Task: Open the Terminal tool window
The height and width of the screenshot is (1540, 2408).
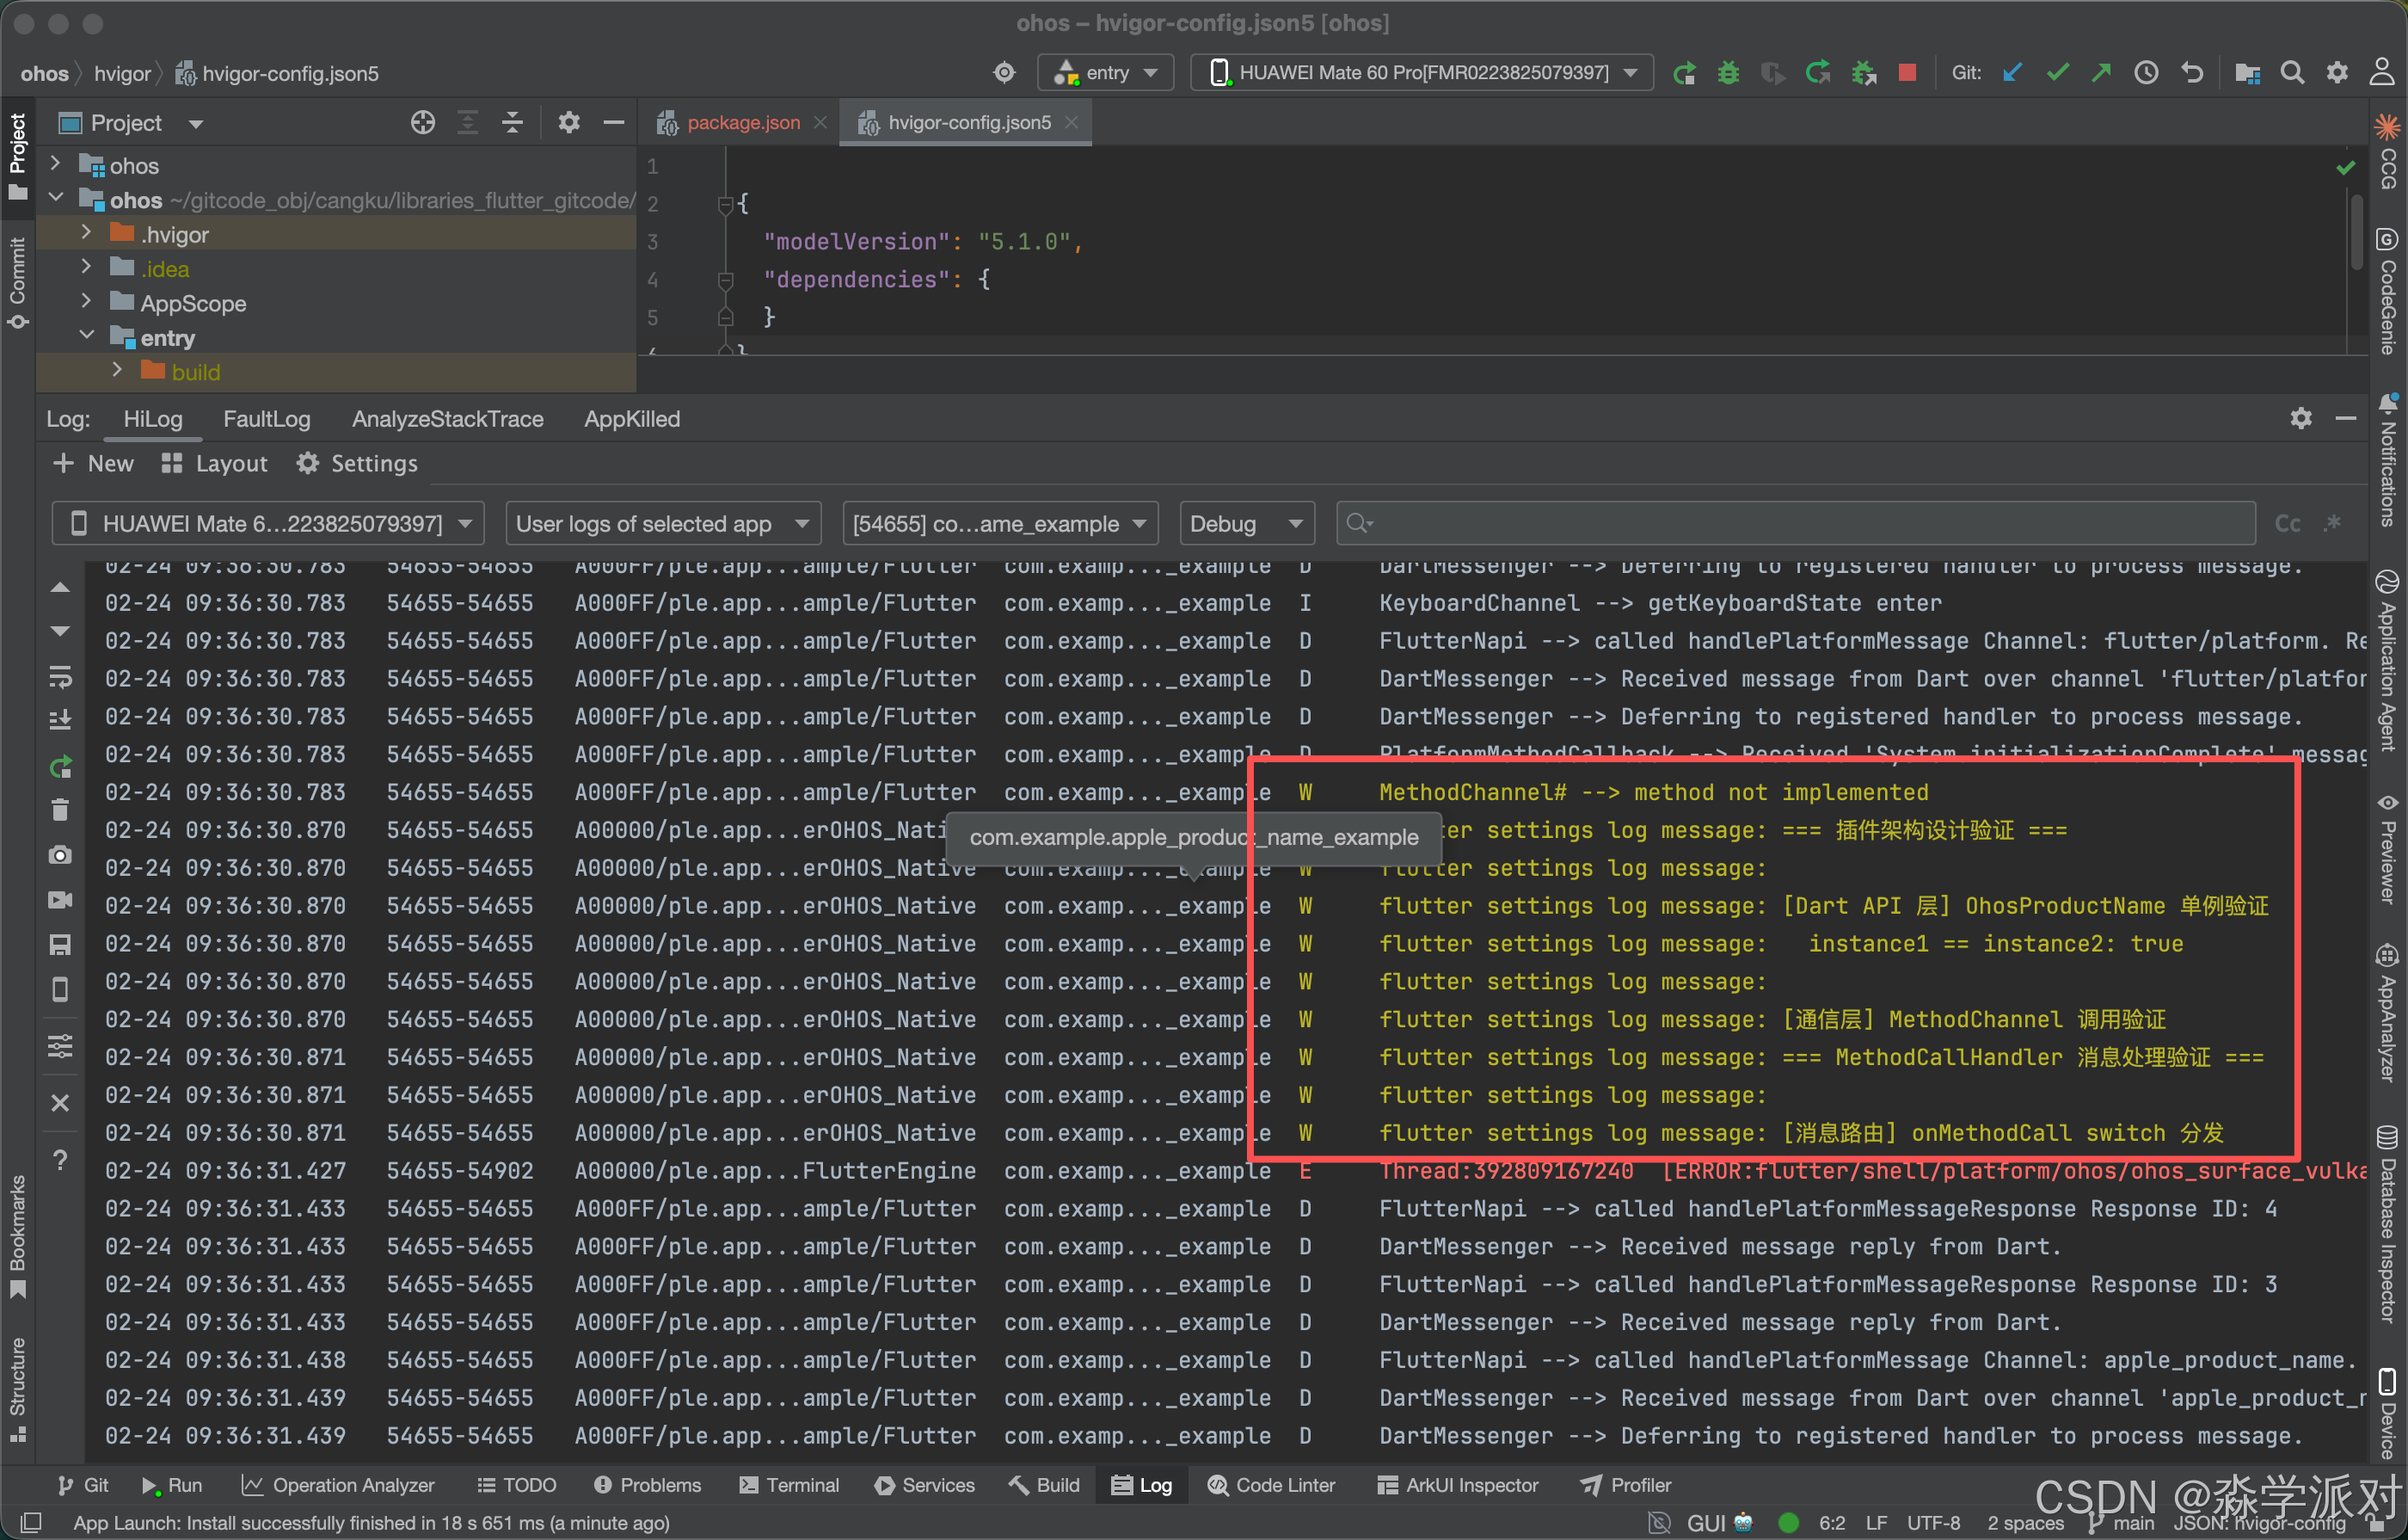Action: tap(789, 1485)
